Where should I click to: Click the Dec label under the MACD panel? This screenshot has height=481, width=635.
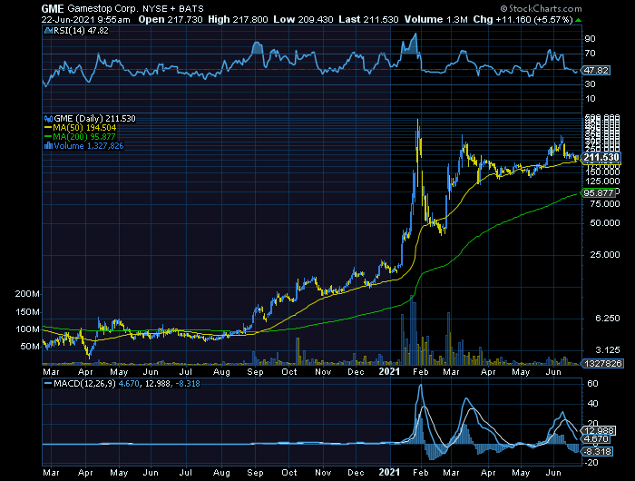(356, 473)
